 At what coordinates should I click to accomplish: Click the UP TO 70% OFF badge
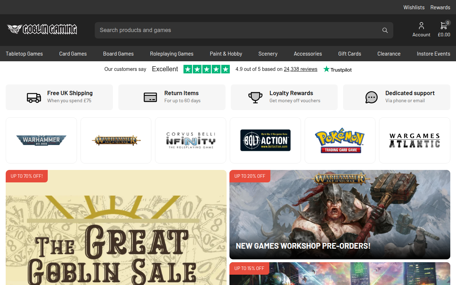27,176
